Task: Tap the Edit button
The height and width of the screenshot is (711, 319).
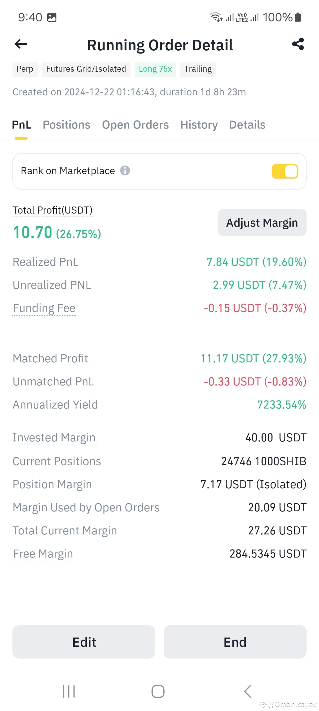Action: coord(84,642)
